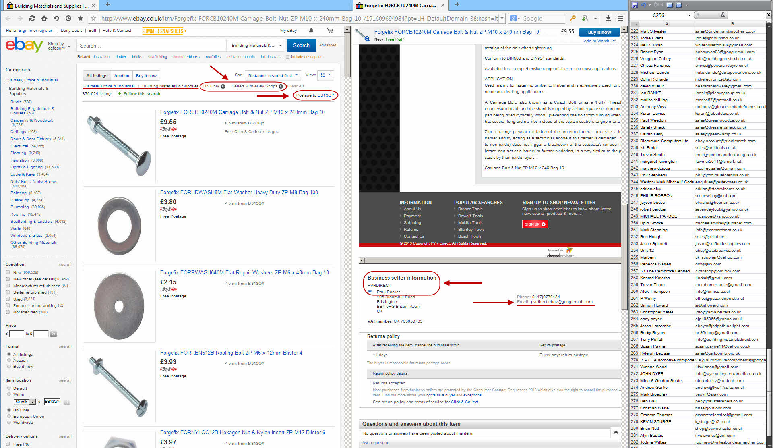Image resolution: width=773 pixels, height=448 pixels.
Task: Click into the eBay search field
Action: coord(152,46)
